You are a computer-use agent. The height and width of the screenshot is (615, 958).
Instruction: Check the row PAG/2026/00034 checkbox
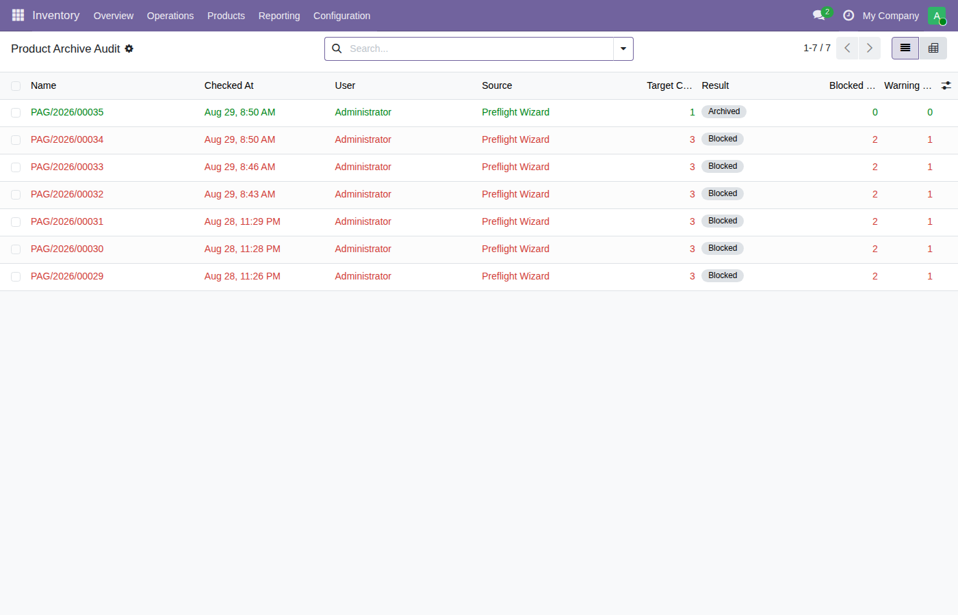coord(16,140)
